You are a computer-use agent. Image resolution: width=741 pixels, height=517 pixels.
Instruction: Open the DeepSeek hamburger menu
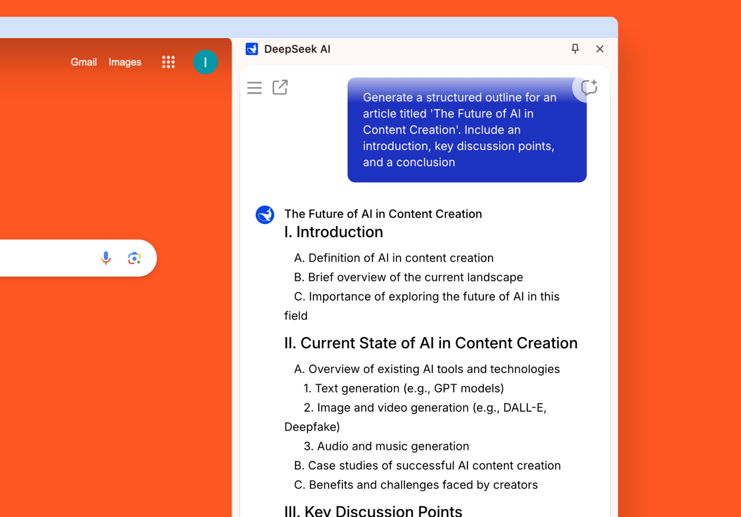(x=255, y=87)
